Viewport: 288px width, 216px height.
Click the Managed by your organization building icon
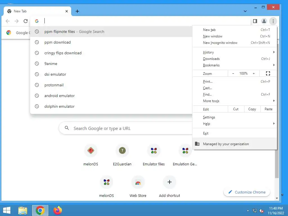click(197, 144)
